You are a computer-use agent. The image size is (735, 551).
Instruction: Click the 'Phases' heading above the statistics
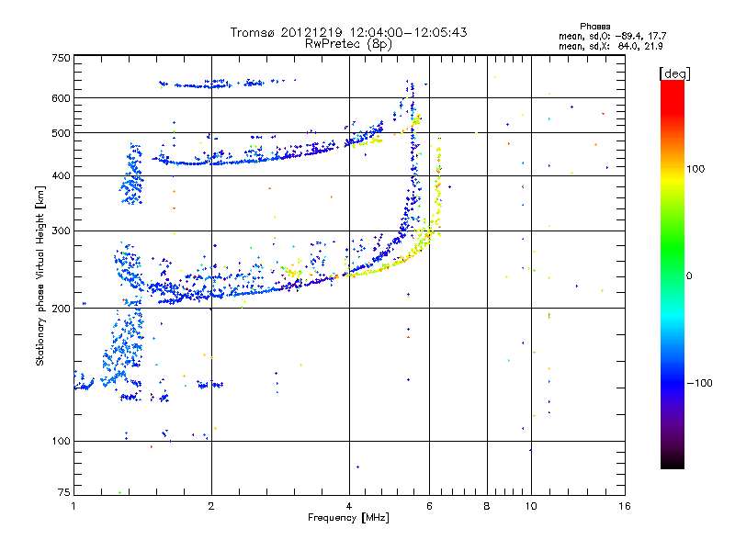point(594,27)
